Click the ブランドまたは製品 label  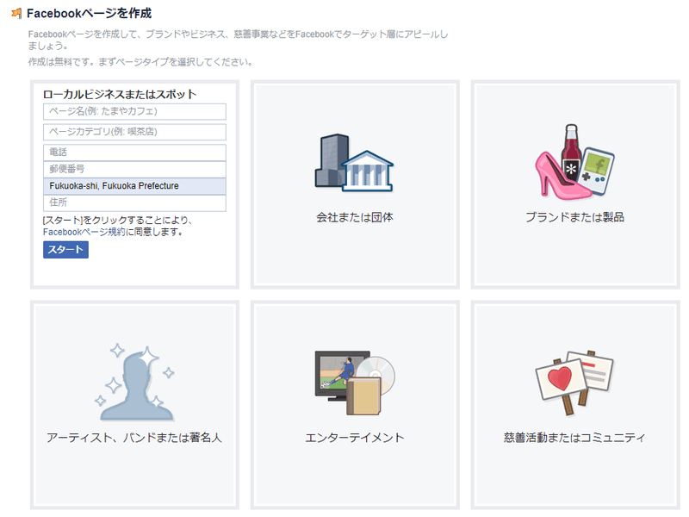point(574,218)
